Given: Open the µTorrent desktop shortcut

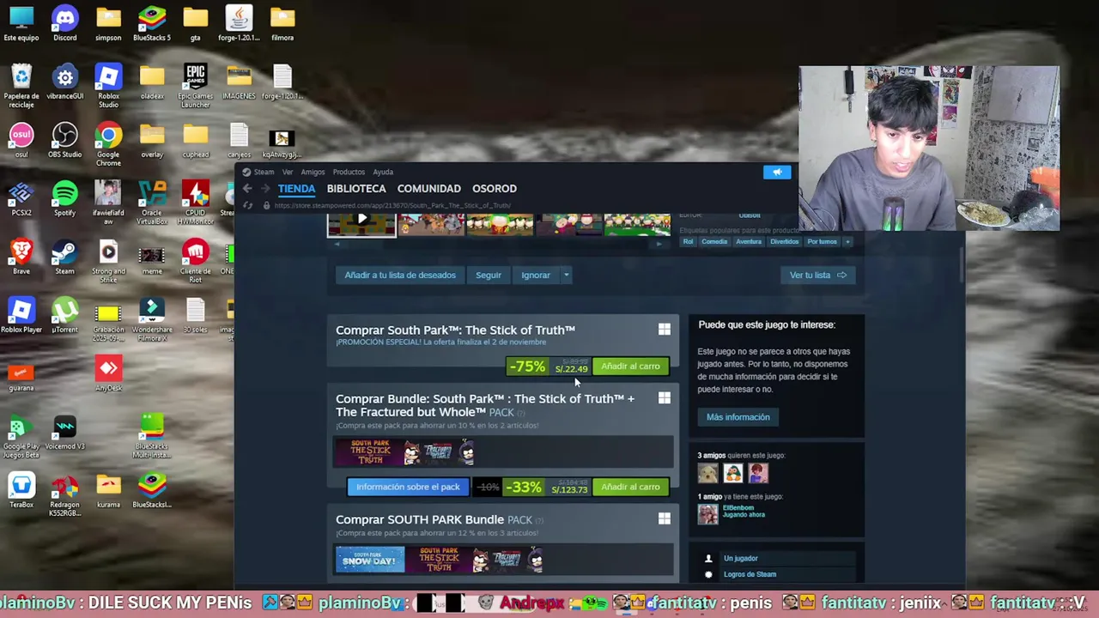Looking at the screenshot, I should coord(64,316).
